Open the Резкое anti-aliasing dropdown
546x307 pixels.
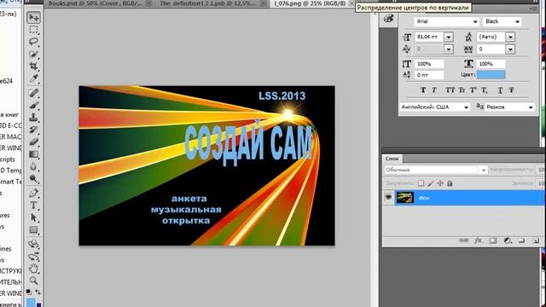point(509,107)
